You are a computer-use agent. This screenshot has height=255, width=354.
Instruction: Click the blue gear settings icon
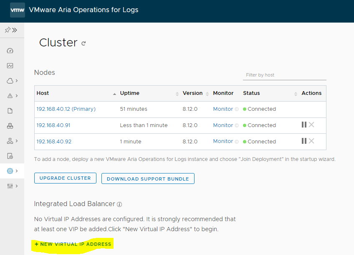pos(10,171)
